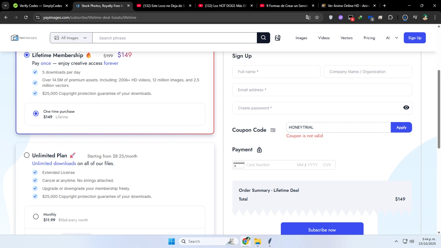Switch to Ver Anime Online HD tab
Viewport: 441px width, 248px height.
349,6
